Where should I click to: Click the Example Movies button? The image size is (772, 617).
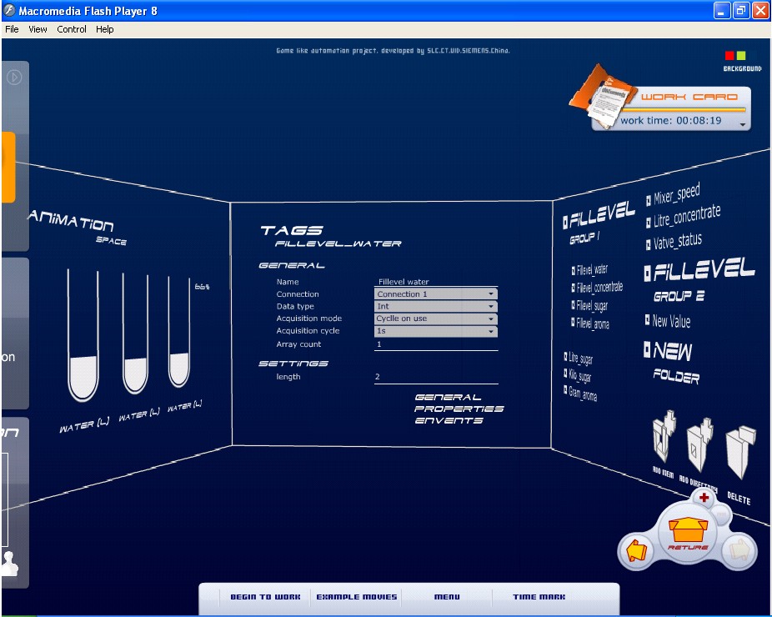[356, 597]
